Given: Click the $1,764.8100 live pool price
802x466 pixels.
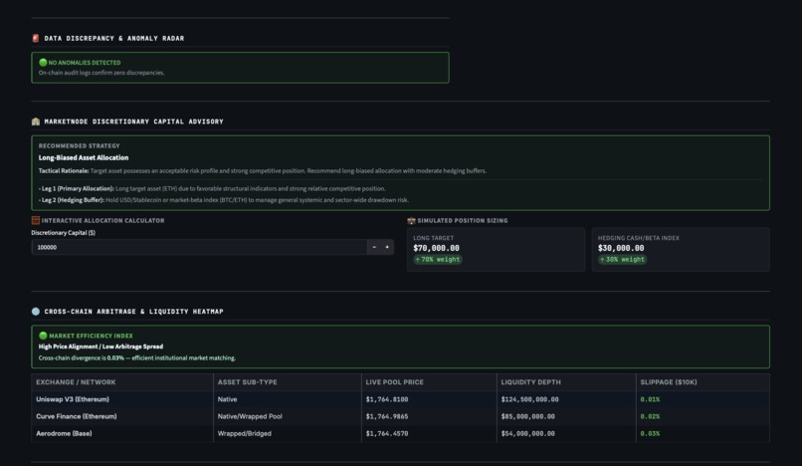Looking at the screenshot, I should pyautogui.click(x=387, y=399).
